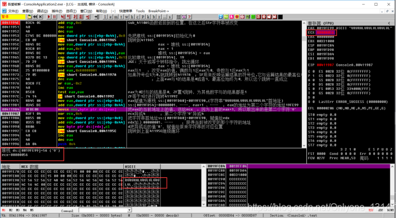Viewport: 396px width, 218px height.
Task: Open Handles window with 'h' button
Action: [132, 17]
